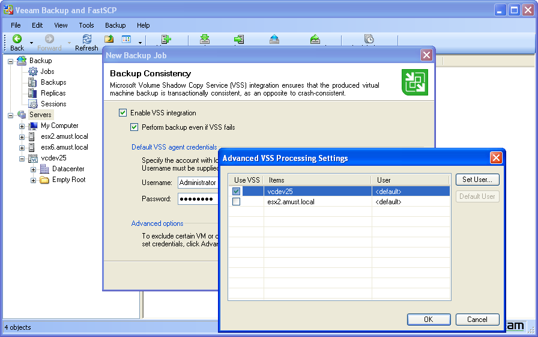Confirm Advanced VSS settings with OK
The image size is (538, 337).
[429, 320]
